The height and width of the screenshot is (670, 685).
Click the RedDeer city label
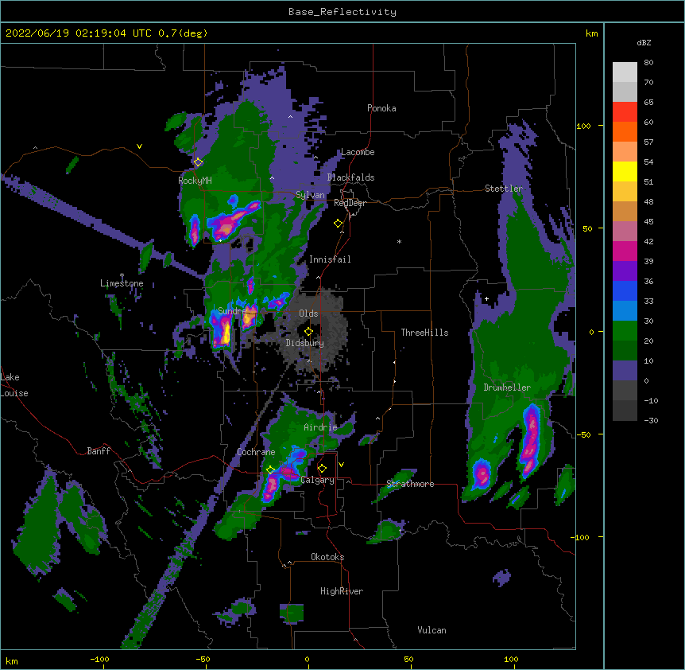click(x=350, y=203)
